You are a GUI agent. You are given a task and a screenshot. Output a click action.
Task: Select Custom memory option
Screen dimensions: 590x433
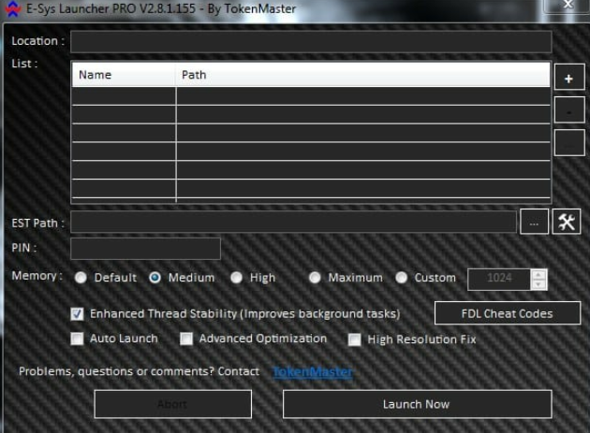click(402, 278)
